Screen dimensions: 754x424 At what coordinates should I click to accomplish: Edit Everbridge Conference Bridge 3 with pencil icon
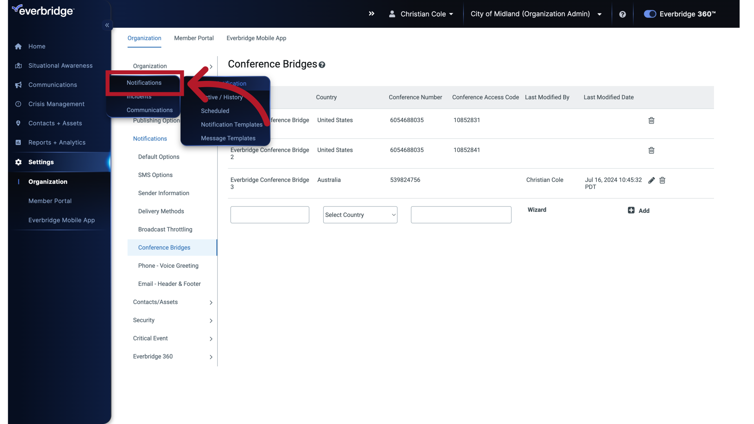coord(652,180)
